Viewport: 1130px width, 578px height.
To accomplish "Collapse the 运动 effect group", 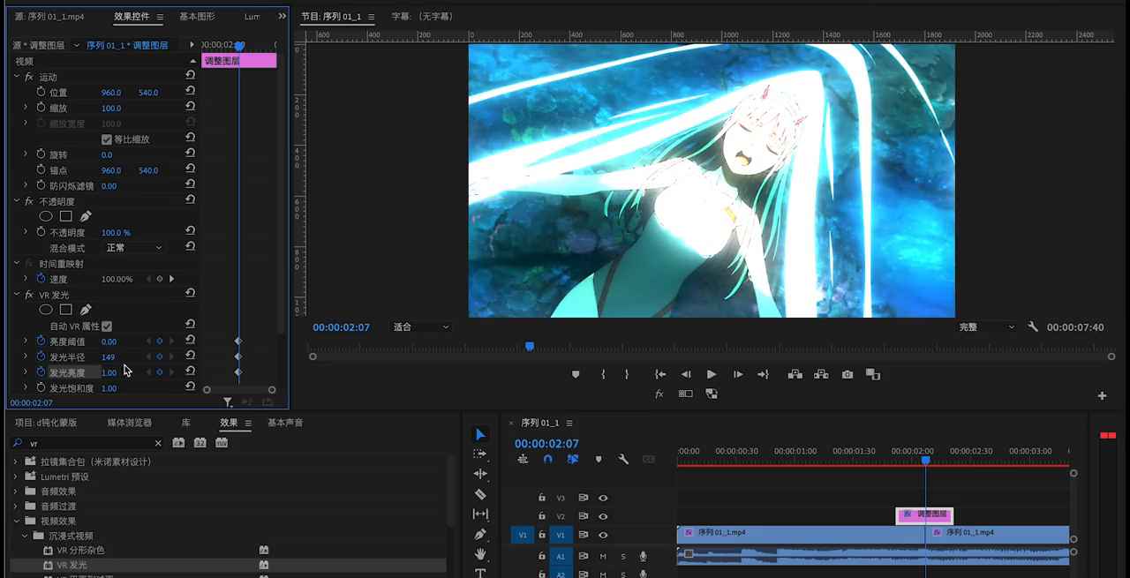I will [17, 77].
